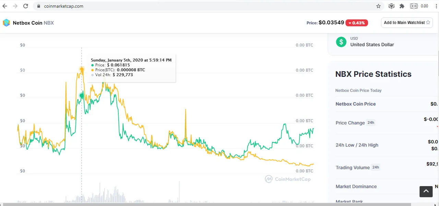The width and height of the screenshot is (439, 206).
Task: Bookmark this page with the star
Action: (x=378, y=6)
